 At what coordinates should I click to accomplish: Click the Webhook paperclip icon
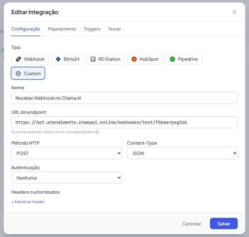19,59
